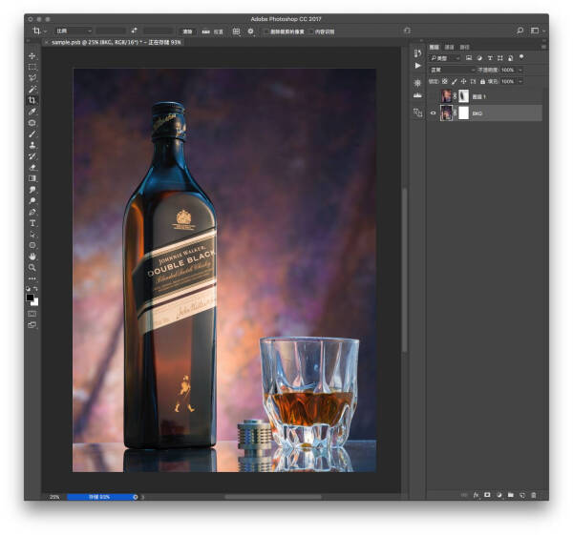Viewport: 573px width, 535px height.
Task: Toggle type layer filter
Action: (x=490, y=58)
